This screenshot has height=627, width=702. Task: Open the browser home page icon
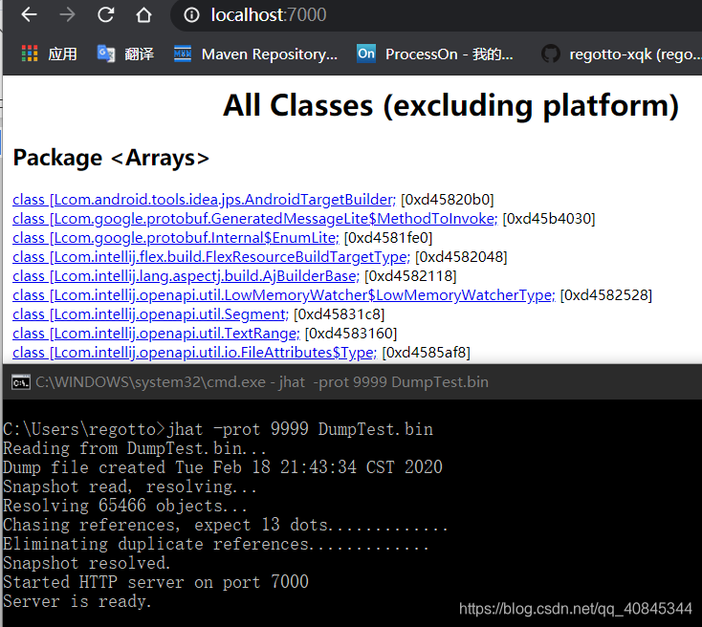click(143, 14)
